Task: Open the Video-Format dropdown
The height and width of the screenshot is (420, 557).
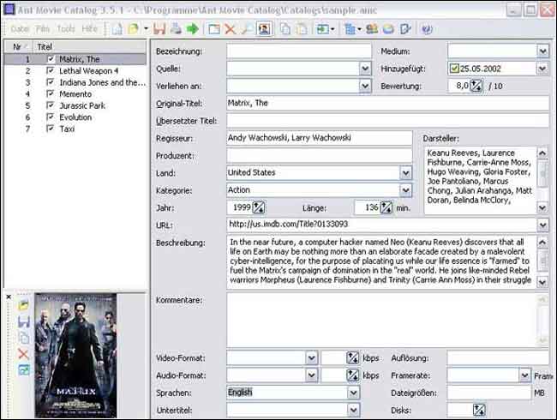Action: pyautogui.click(x=311, y=357)
